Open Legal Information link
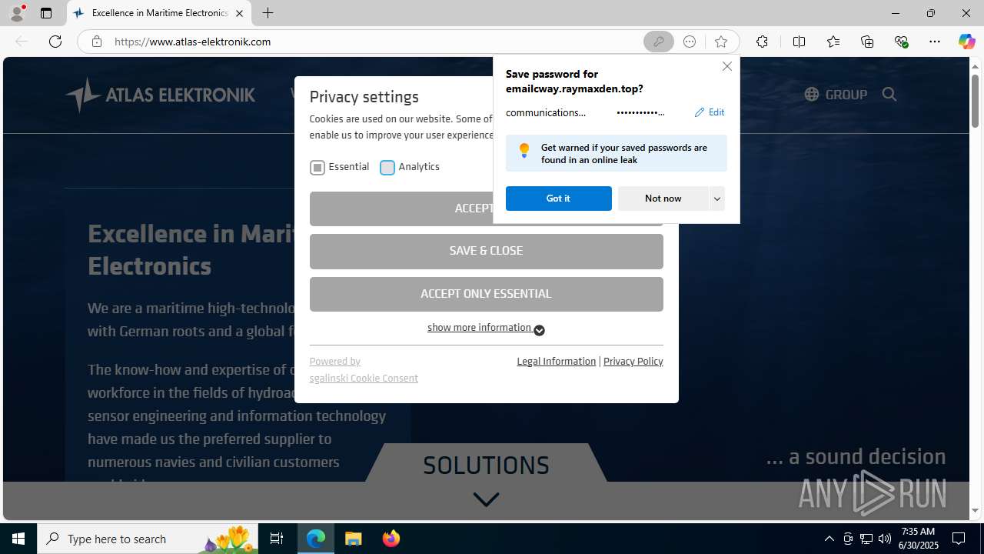The image size is (984, 554). pyautogui.click(x=557, y=362)
